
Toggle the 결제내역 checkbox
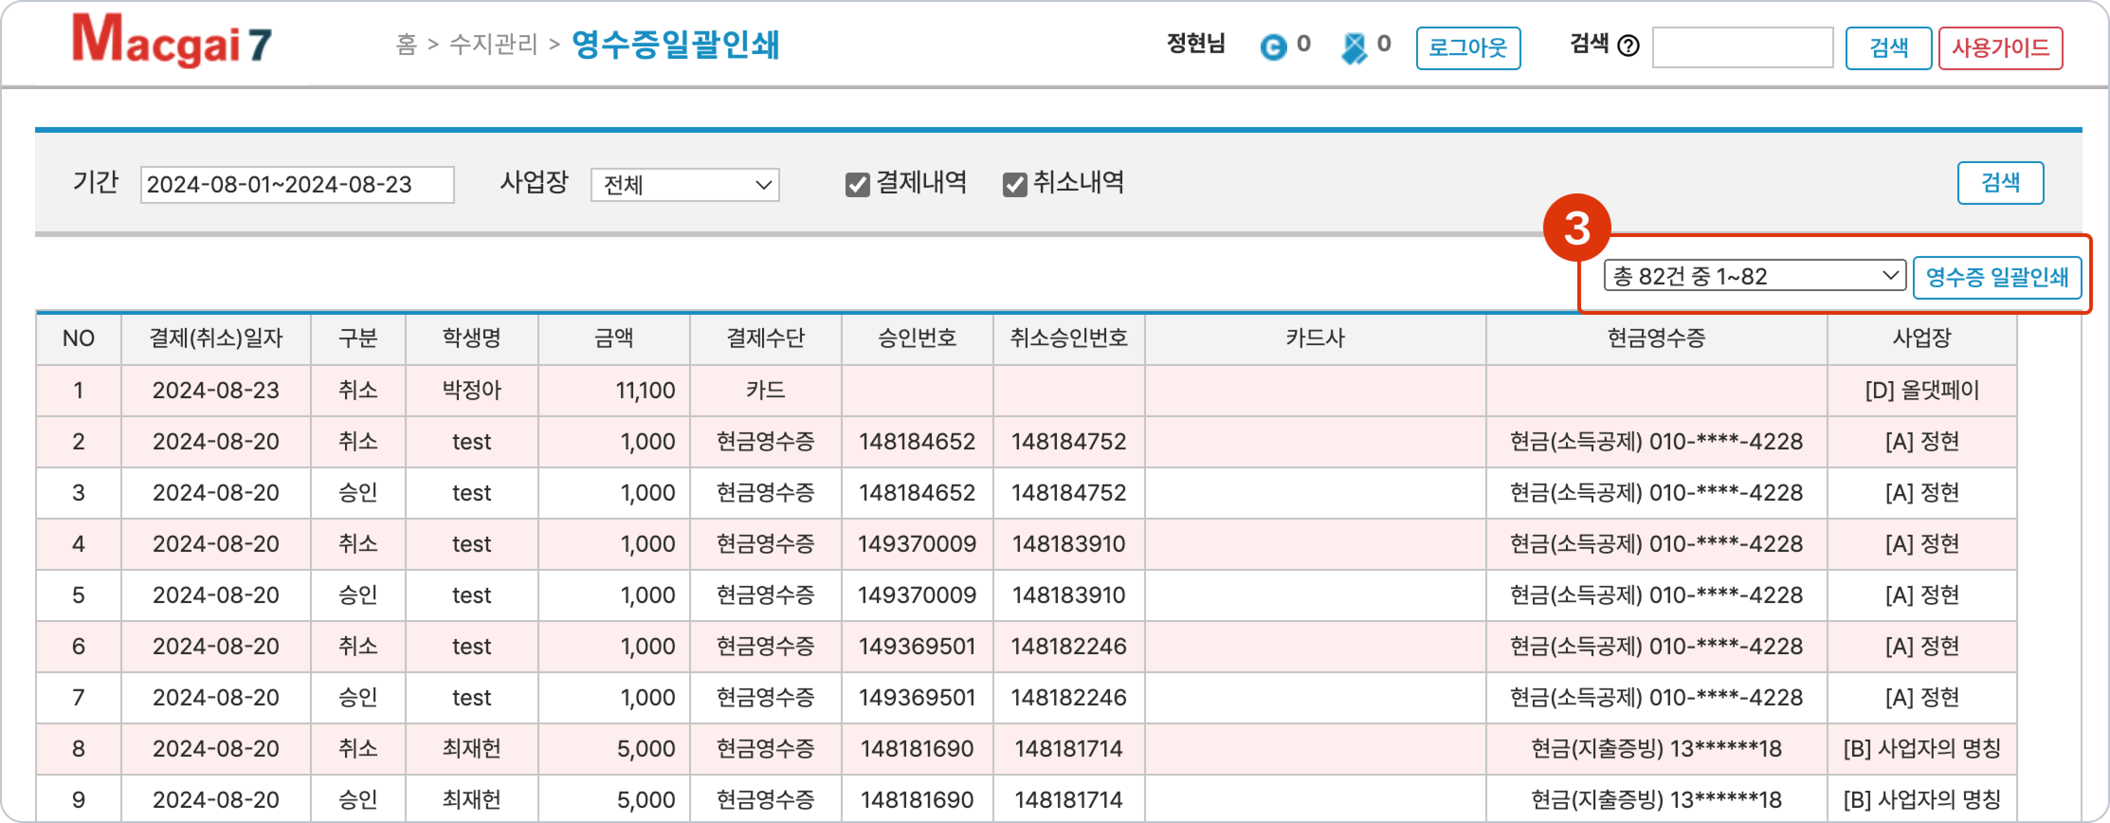click(857, 184)
